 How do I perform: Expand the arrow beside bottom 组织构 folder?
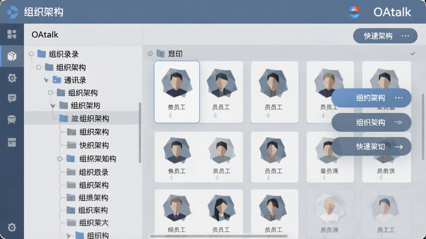click(69, 236)
